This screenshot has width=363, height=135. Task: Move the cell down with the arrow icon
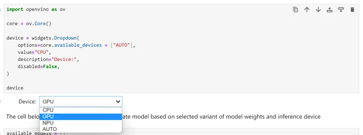(x=318, y=9)
